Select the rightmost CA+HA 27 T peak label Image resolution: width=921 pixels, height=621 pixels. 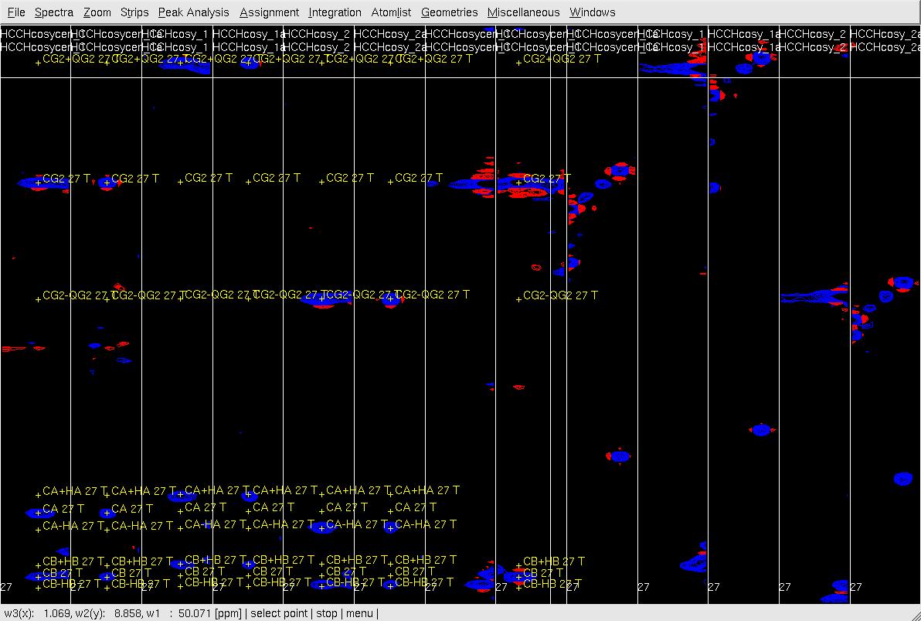click(x=427, y=490)
